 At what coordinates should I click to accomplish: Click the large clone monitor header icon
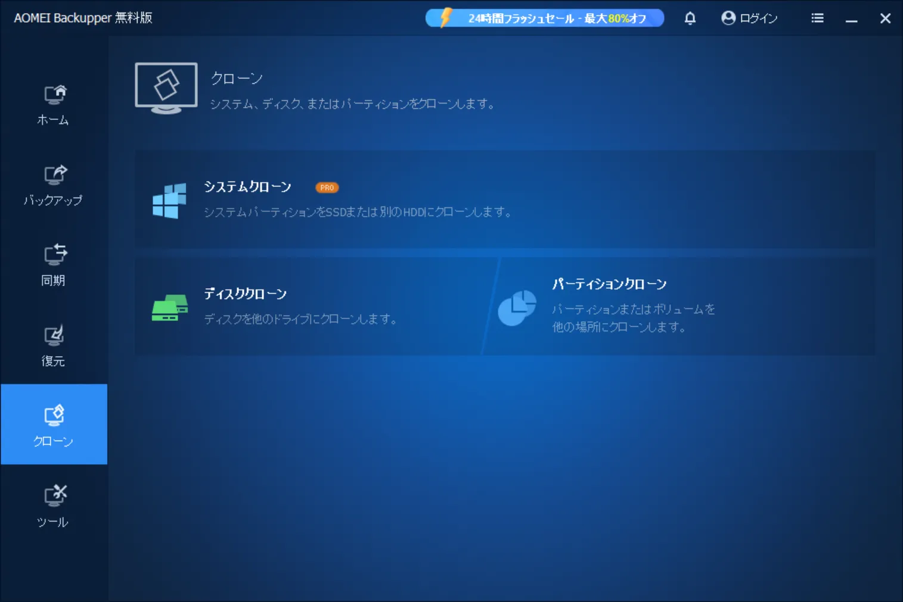click(166, 88)
